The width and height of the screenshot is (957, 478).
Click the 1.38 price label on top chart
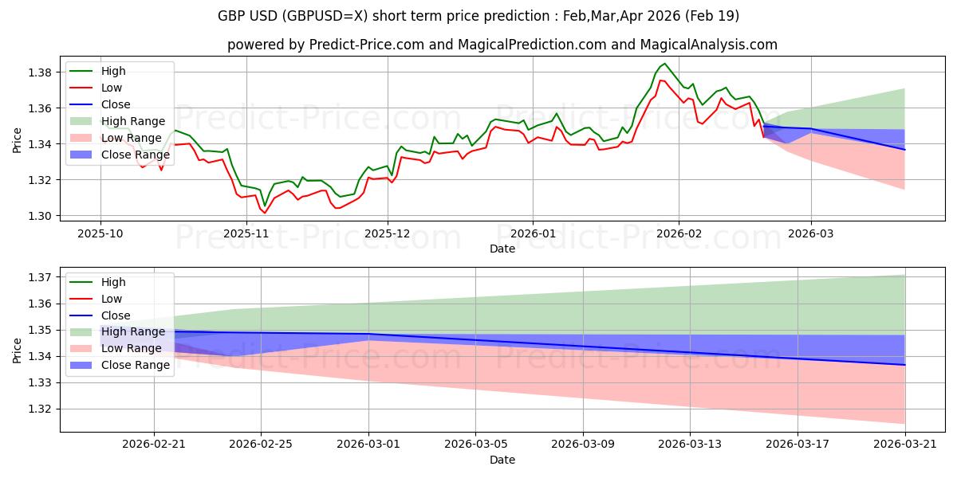pyautogui.click(x=39, y=72)
